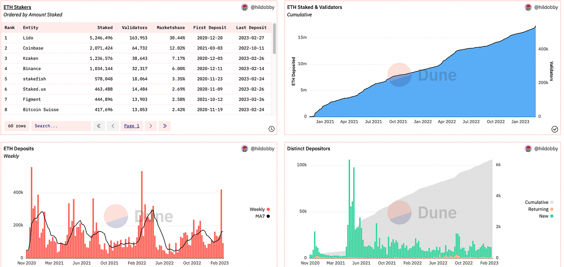Sort table by Rank column
This screenshot has width=564, height=267.
[x=10, y=28]
